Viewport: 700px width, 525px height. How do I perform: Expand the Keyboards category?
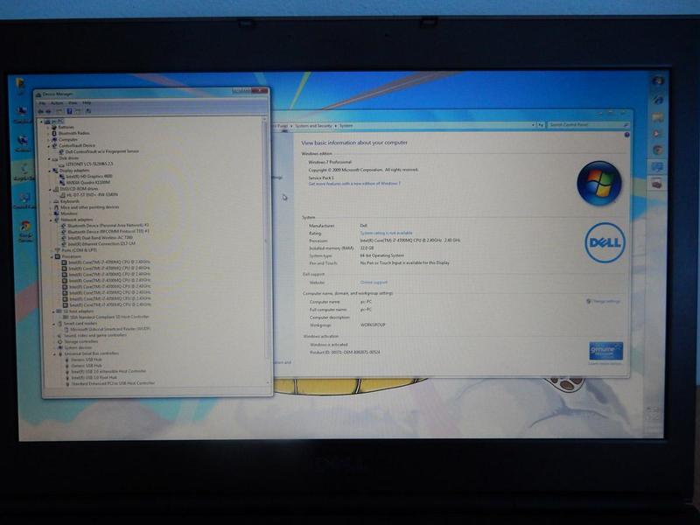tap(49, 200)
